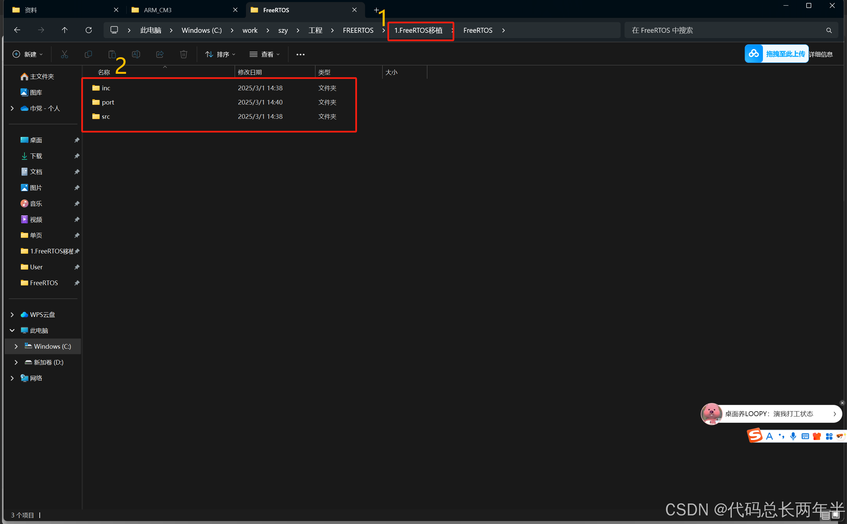The image size is (847, 524).
Task: Open the 查看 view dropdown
Action: [x=264, y=54]
